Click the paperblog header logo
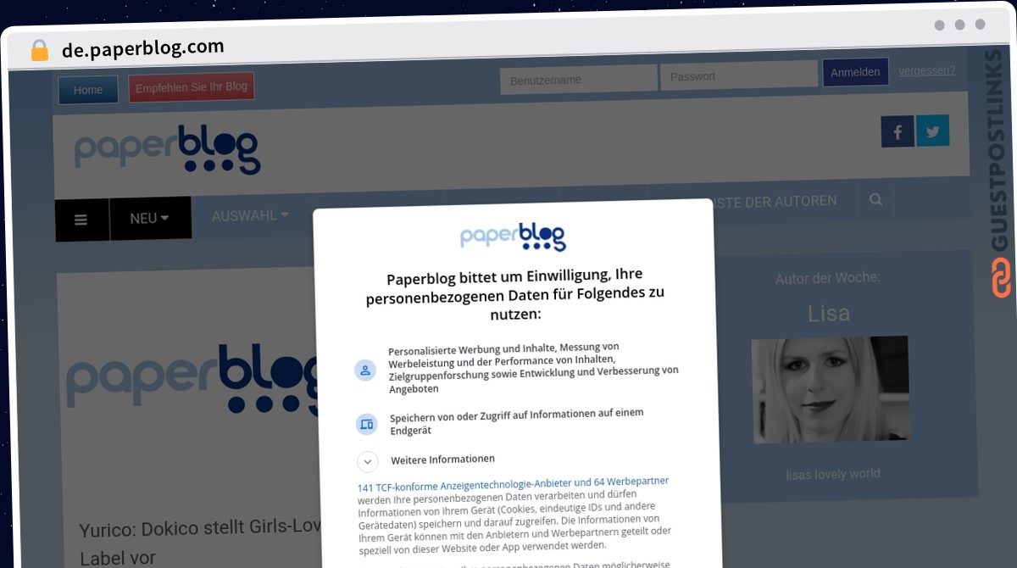Viewport: 1017px width, 568px height. pos(168,150)
